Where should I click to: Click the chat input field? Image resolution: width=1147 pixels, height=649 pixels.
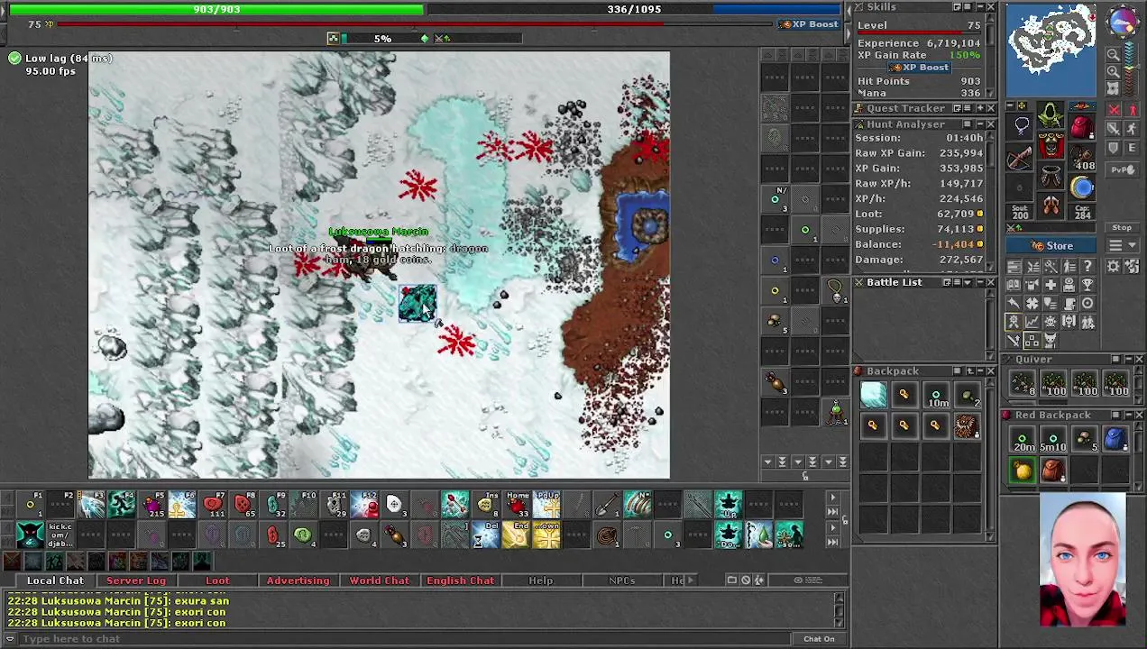[x=406, y=639]
